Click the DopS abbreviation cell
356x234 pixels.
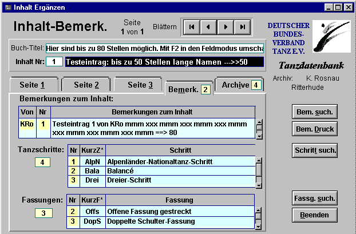92,222
